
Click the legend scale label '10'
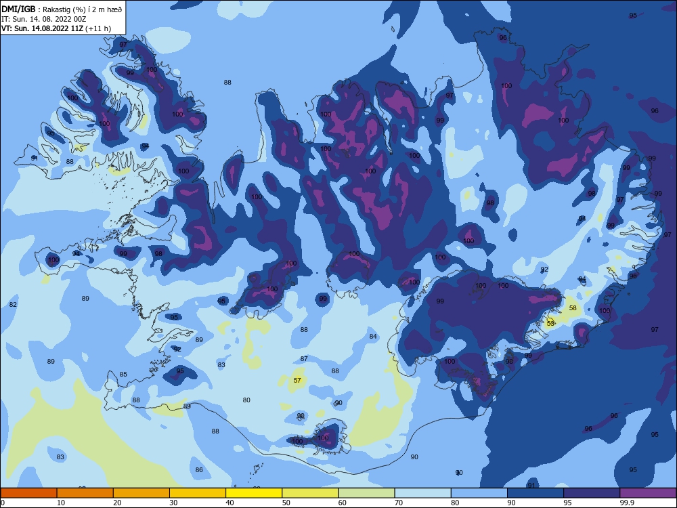[61, 503]
